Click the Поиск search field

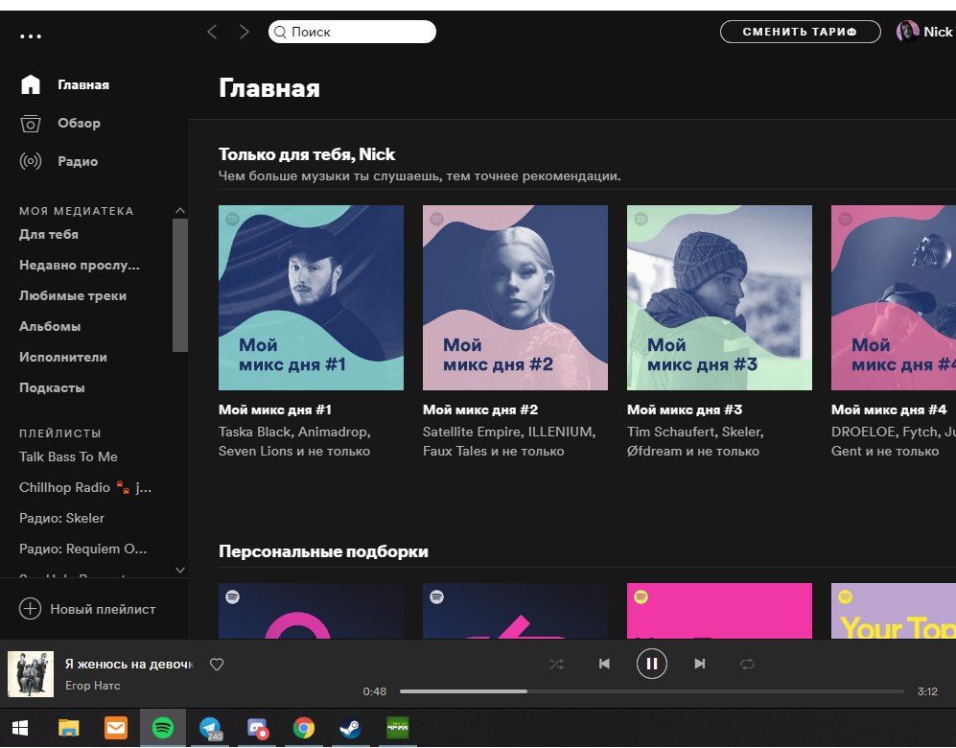353,32
